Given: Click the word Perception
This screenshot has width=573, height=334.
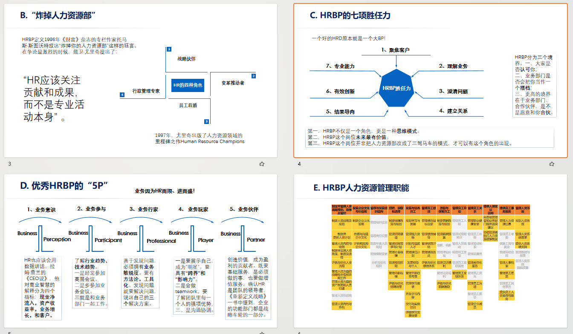Looking at the screenshot, I should [57, 239].
